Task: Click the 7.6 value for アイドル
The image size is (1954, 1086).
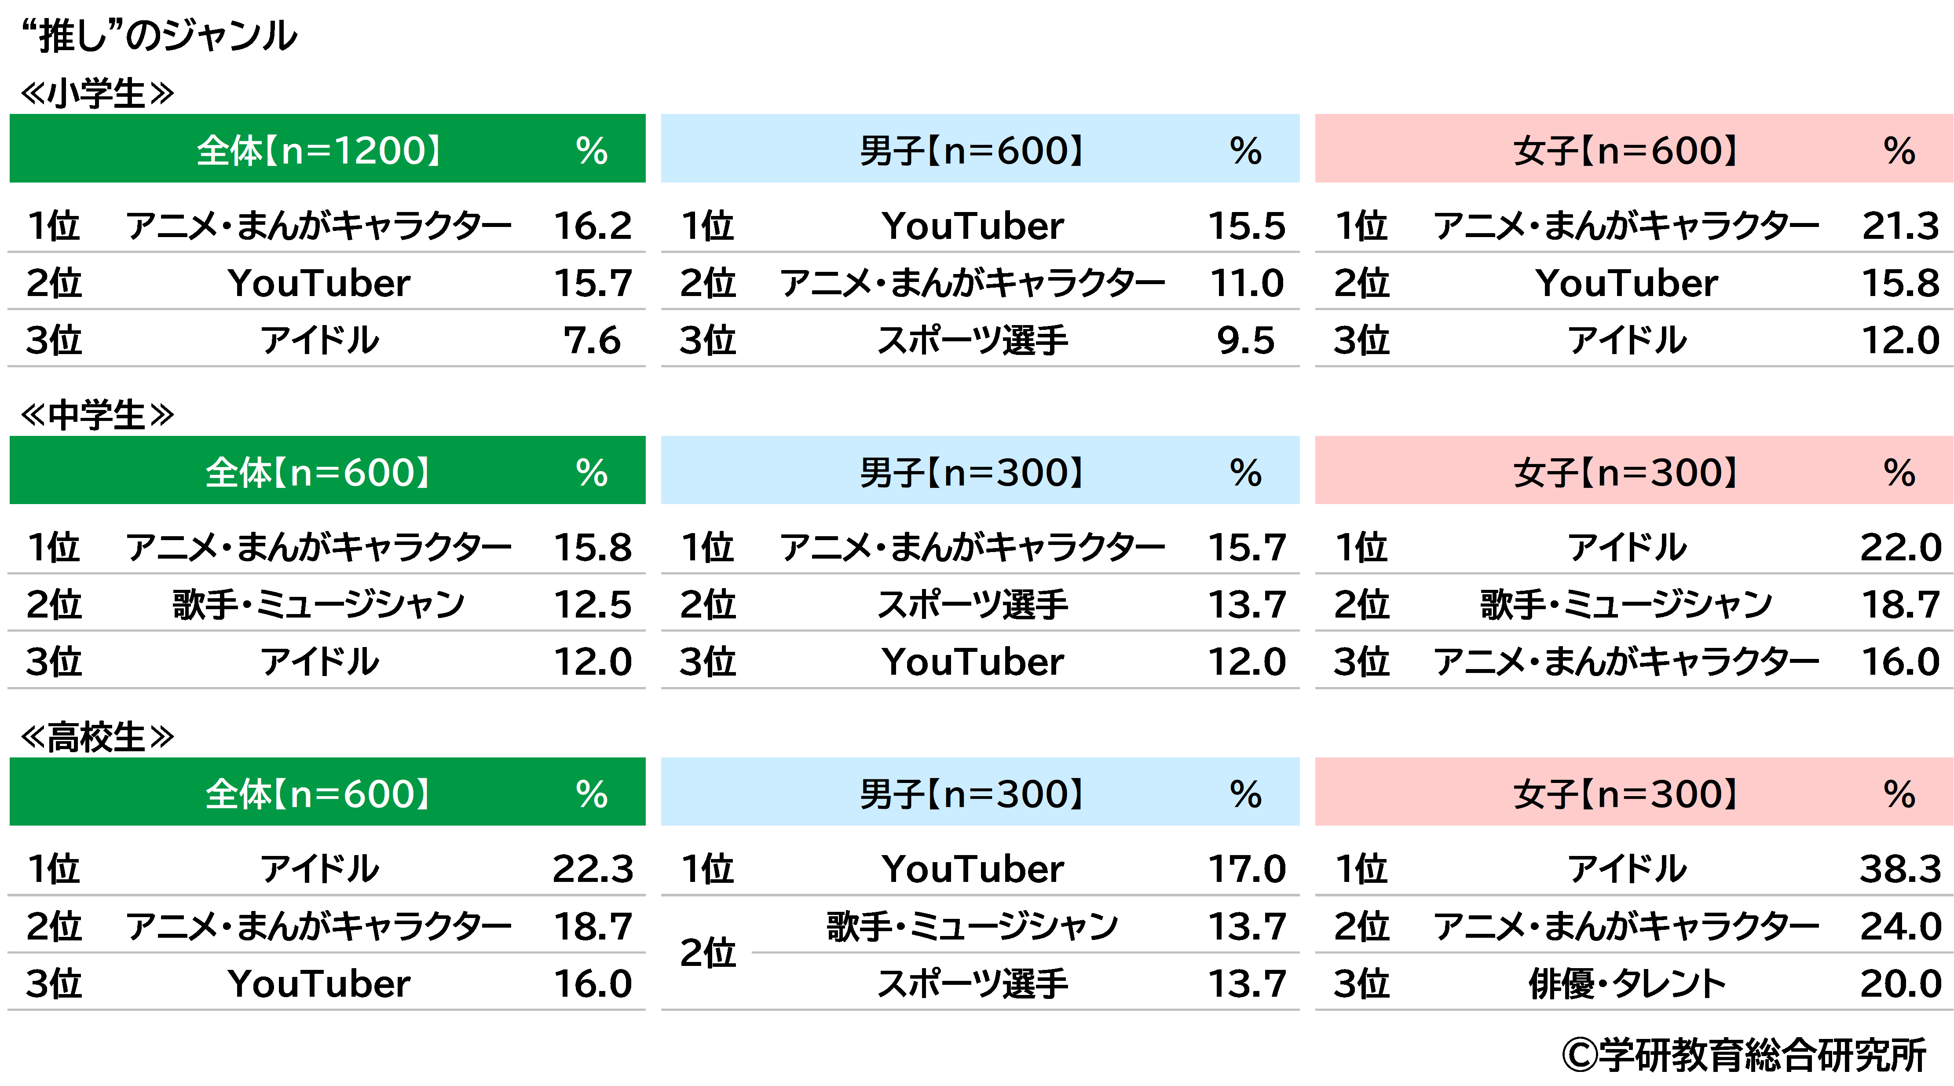Action: (593, 340)
